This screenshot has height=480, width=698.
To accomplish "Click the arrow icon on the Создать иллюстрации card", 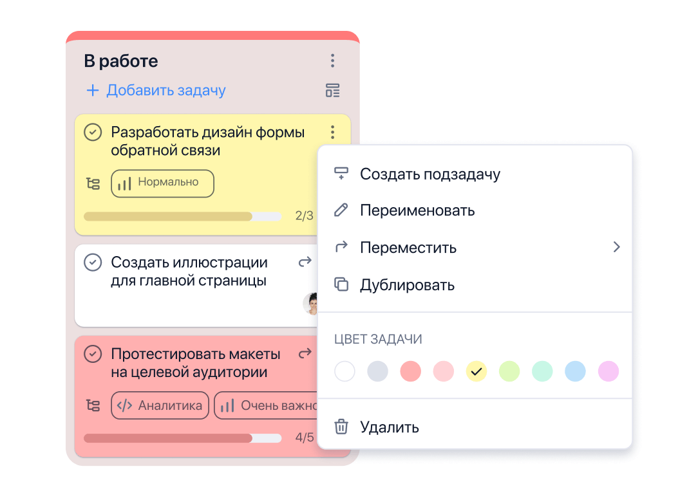I will [305, 260].
